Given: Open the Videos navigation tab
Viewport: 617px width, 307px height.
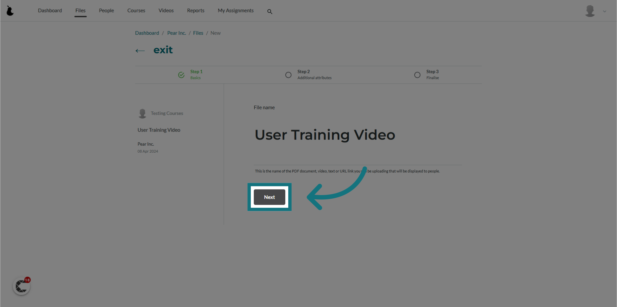Looking at the screenshot, I should pos(166,11).
